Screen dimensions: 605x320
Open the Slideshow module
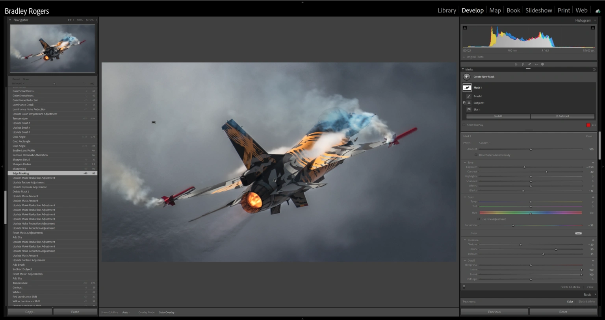point(539,11)
